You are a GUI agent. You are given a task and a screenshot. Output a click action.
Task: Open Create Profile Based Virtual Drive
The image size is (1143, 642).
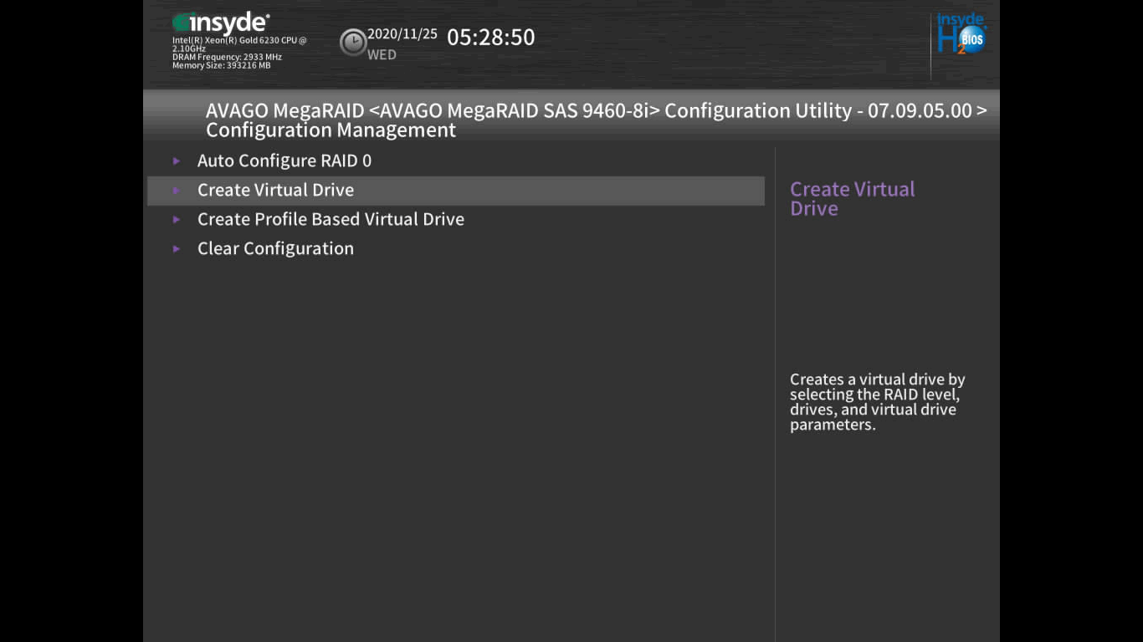pyautogui.click(x=331, y=219)
